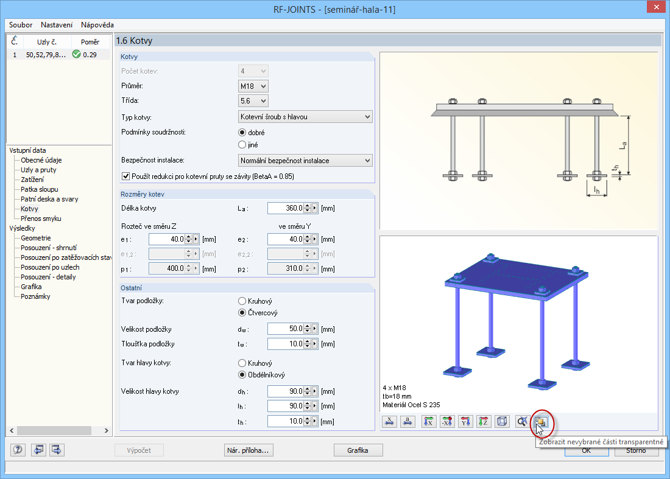Switch to isometric view cube icon
This screenshot has height=479, width=670.
tap(502, 422)
